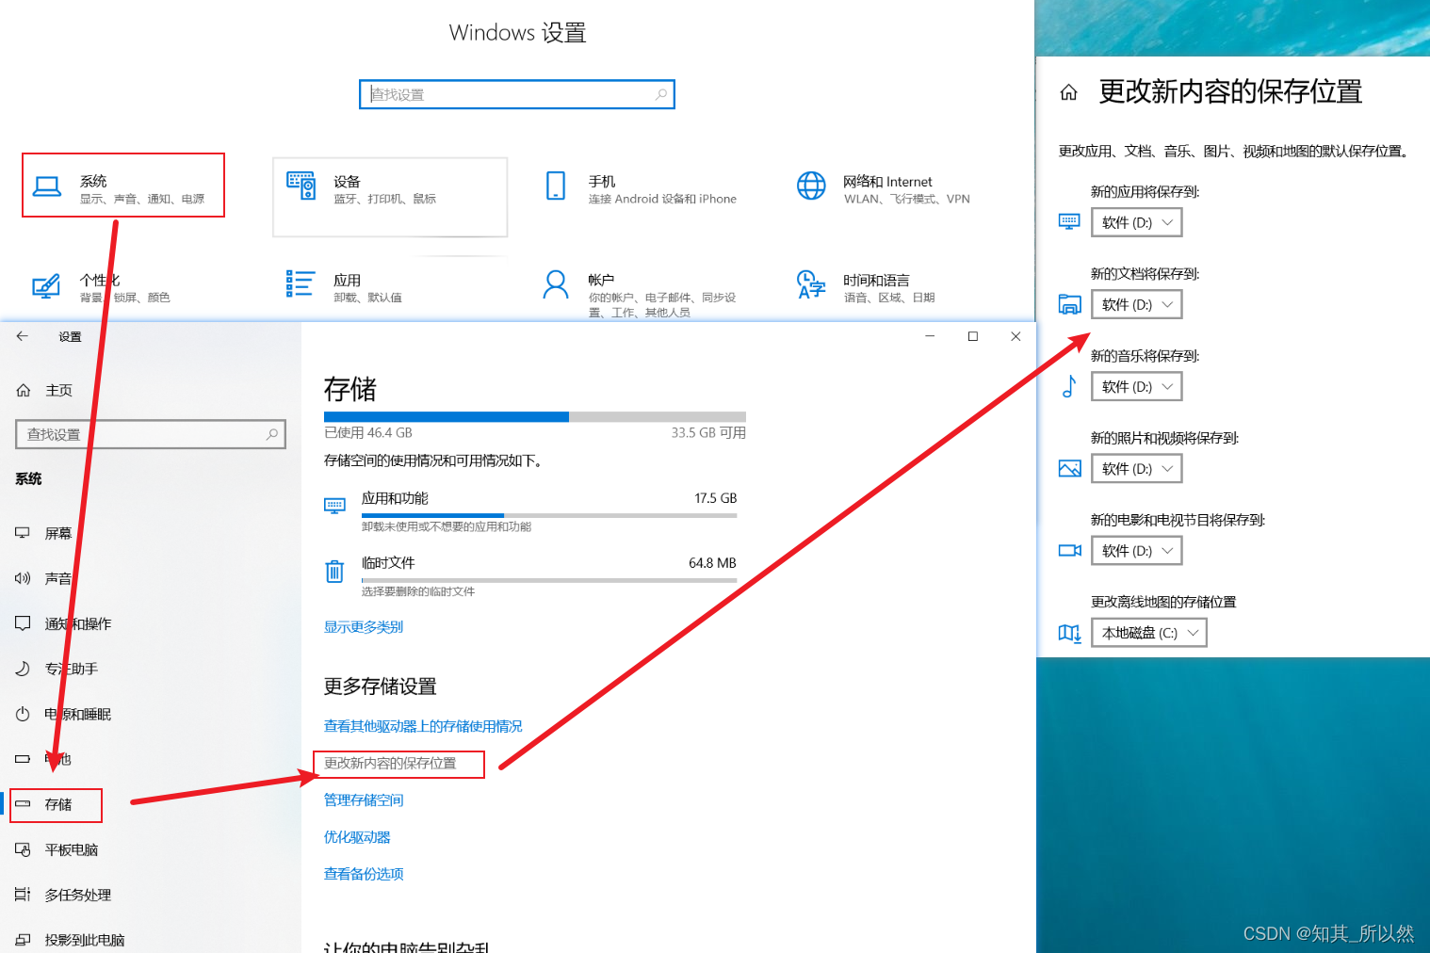Click the 应用和功能 storage category icon
The image size is (1430, 953).
[x=334, y=506]
